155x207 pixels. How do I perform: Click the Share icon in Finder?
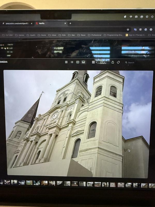pyautogui.click(x=113, y=62)
